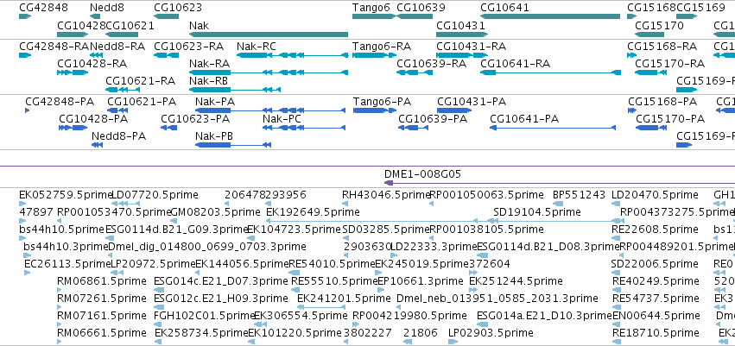The image size is (735, 346).
Task: Click the SD19104.5prime EST label
Action: pyautogui.click(x=536, y=212)
